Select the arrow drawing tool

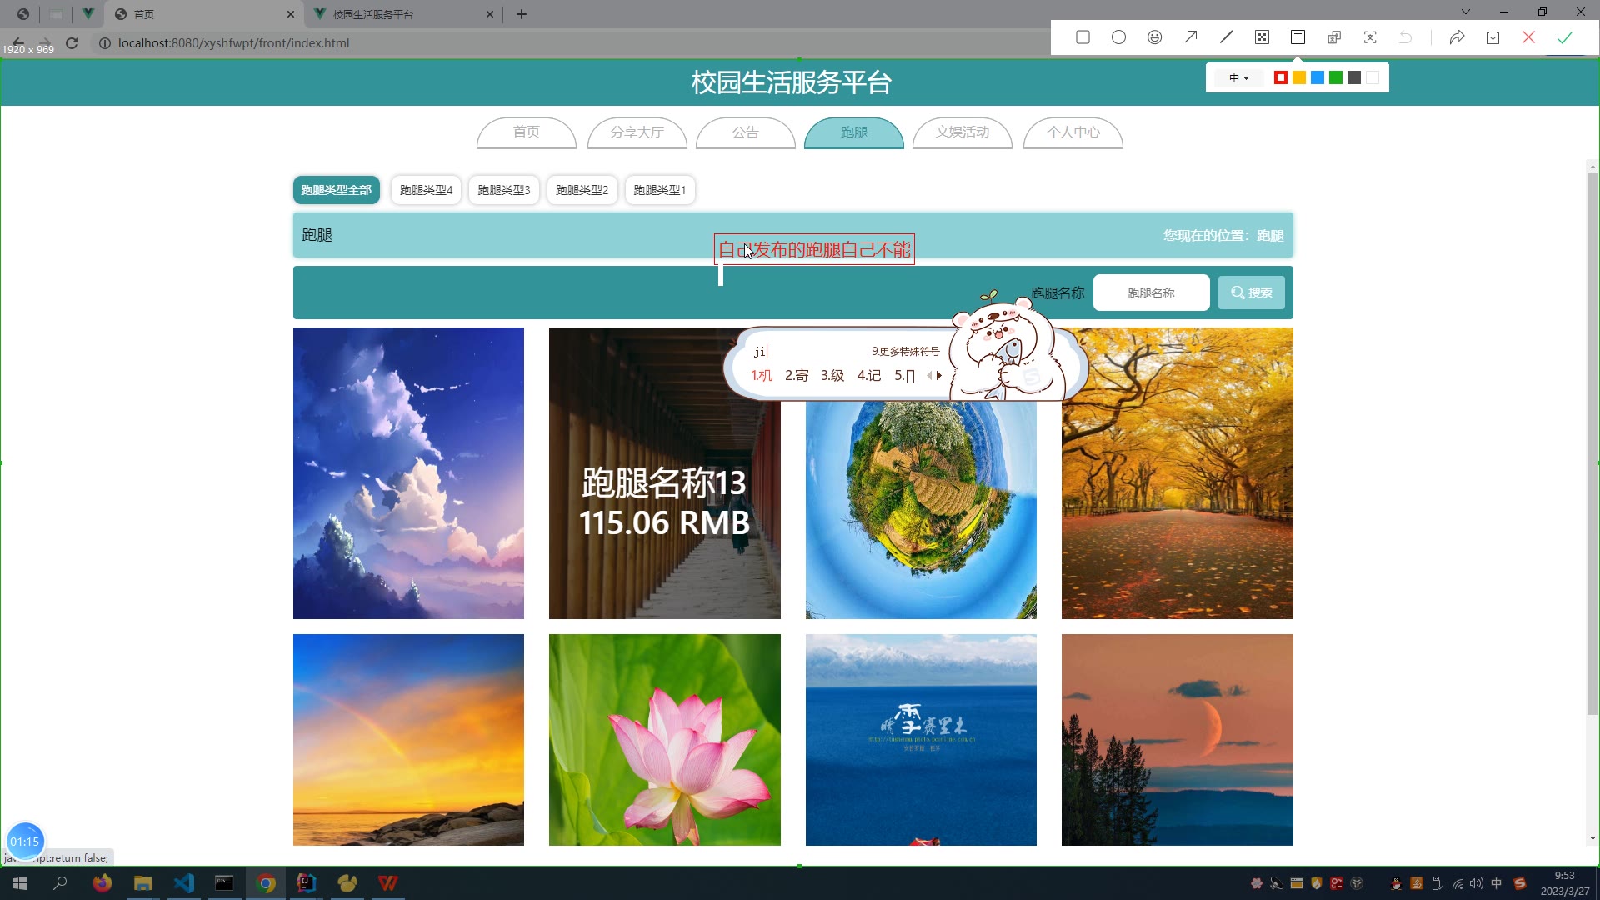(x=1190, y=37)
